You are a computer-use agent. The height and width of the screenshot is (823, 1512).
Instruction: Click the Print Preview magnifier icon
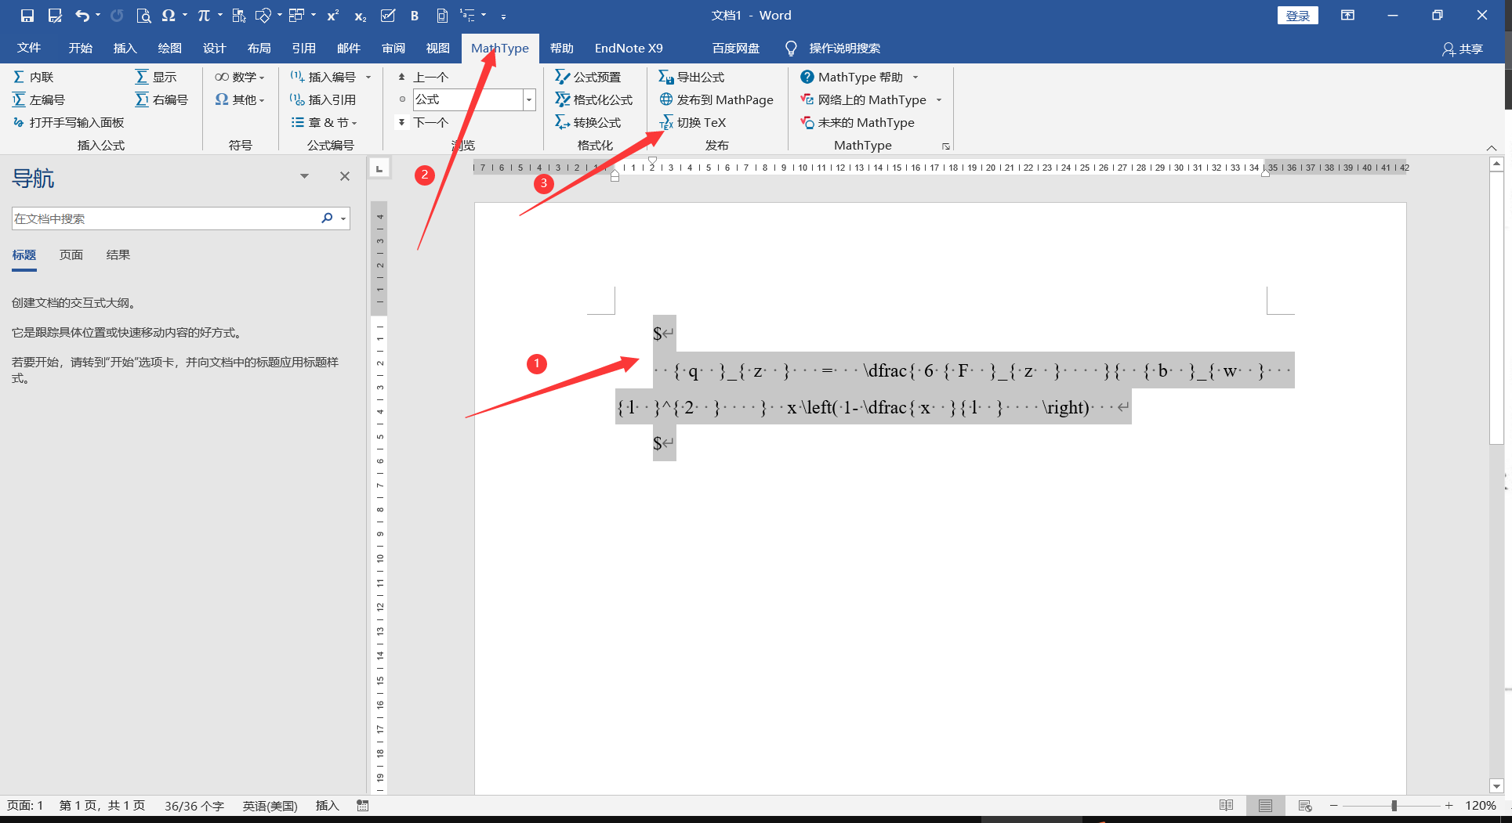[143, 16]
